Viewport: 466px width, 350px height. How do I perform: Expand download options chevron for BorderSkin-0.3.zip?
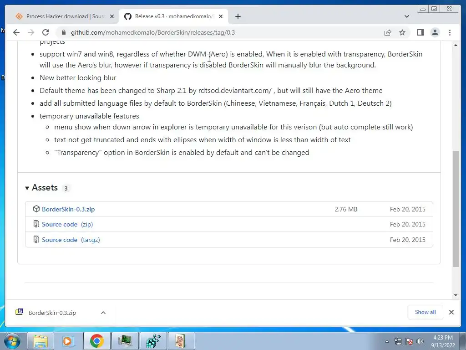(x=103, y=313)
